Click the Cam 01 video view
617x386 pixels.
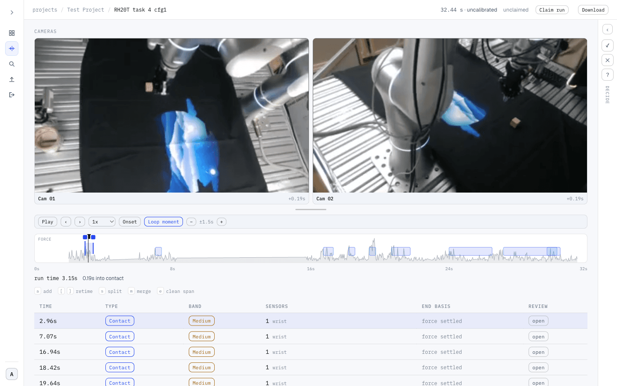point(171,115)
